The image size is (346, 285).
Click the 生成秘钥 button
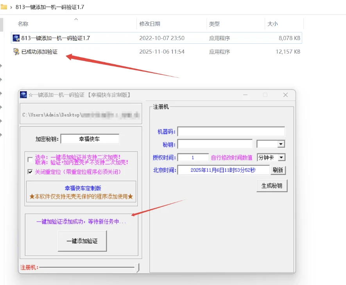click(x=272, y=186)
